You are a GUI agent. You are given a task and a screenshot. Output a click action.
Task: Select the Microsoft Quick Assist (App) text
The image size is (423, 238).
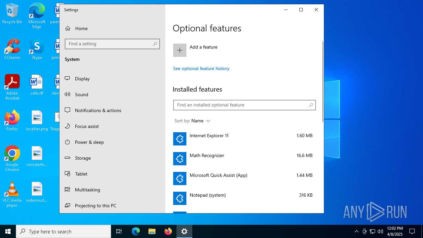coord(218,175)
